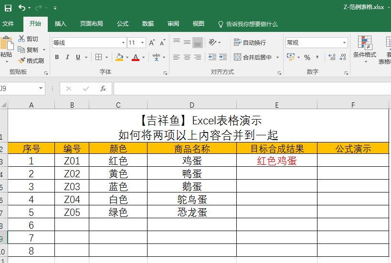The image size is (391, 263).
Task: Show phonetic guide wén button
Action: click(x=156, y=57)
